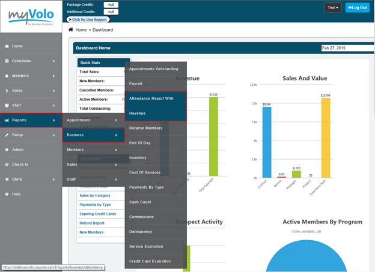Click for Live Support button
Screen dimensions: 375x272
coord(93,20)
